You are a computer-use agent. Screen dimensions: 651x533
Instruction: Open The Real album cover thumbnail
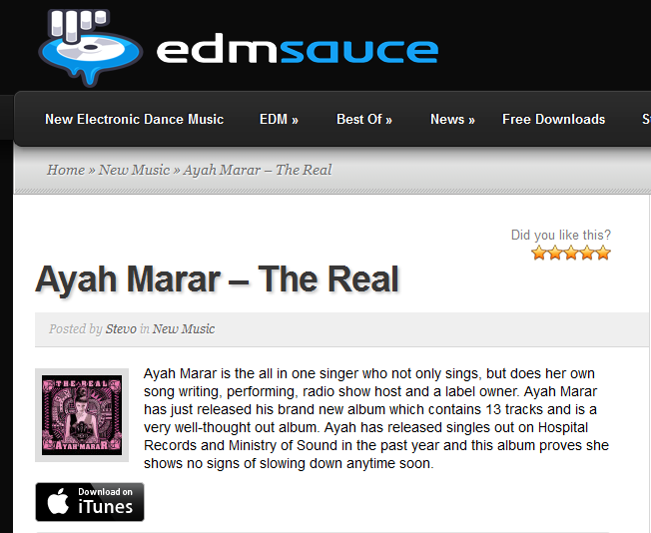tap(82, 415)
